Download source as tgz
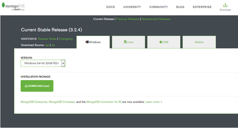Image resolution: width=238 pixels, height=128 pixels. (47, 45)
